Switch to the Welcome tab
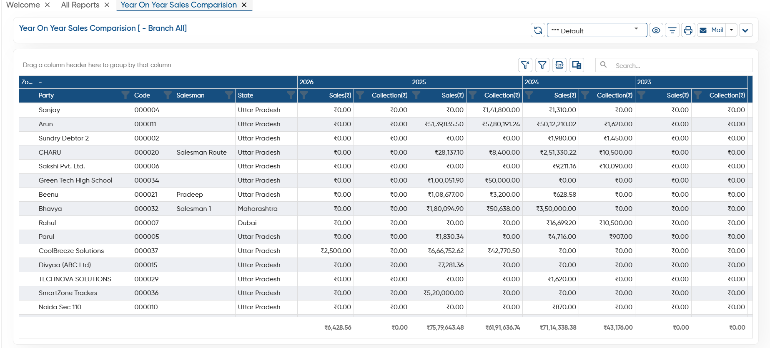This screenshot has width=770, height=348. pyautogui.click(x=23, y=5)
